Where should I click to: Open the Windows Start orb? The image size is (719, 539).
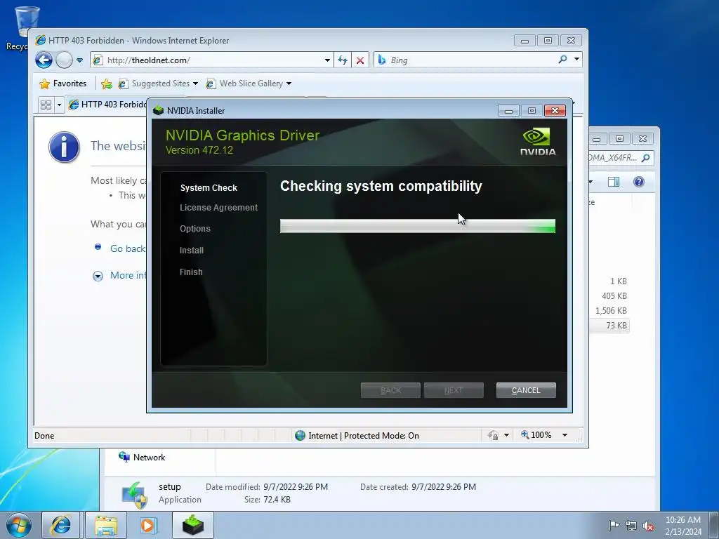coord(19,525)
